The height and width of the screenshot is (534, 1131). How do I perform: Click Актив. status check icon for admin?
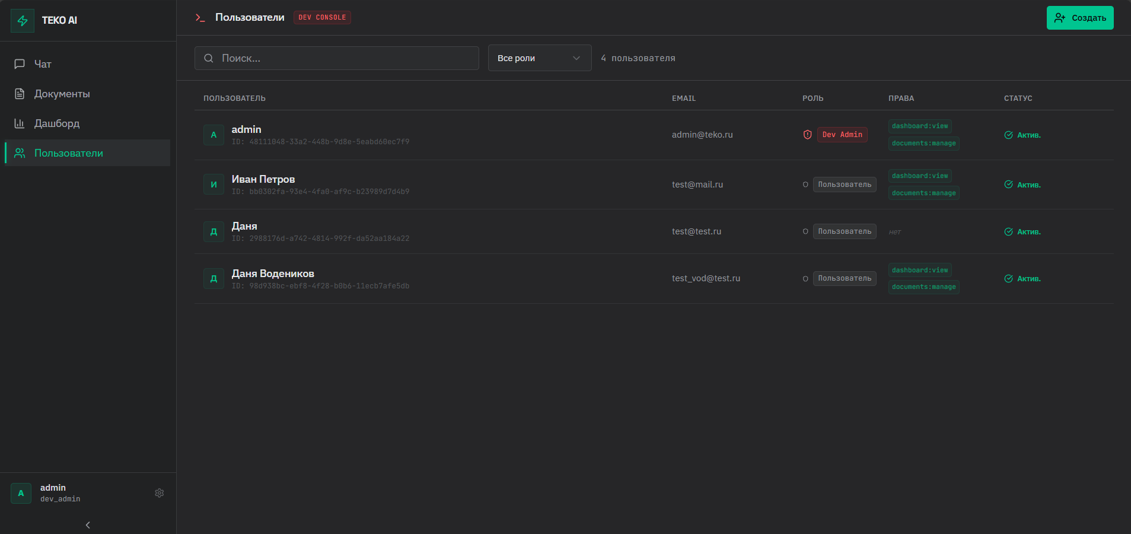click(x=1008, y=135)
